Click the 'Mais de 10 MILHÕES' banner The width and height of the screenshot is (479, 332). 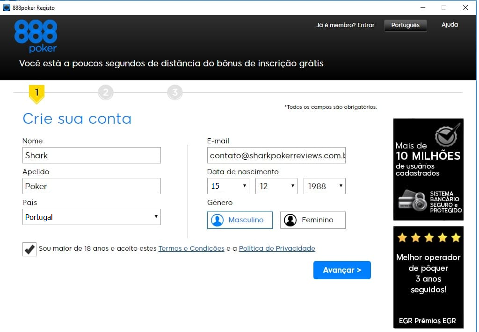[x=428, y=169]
